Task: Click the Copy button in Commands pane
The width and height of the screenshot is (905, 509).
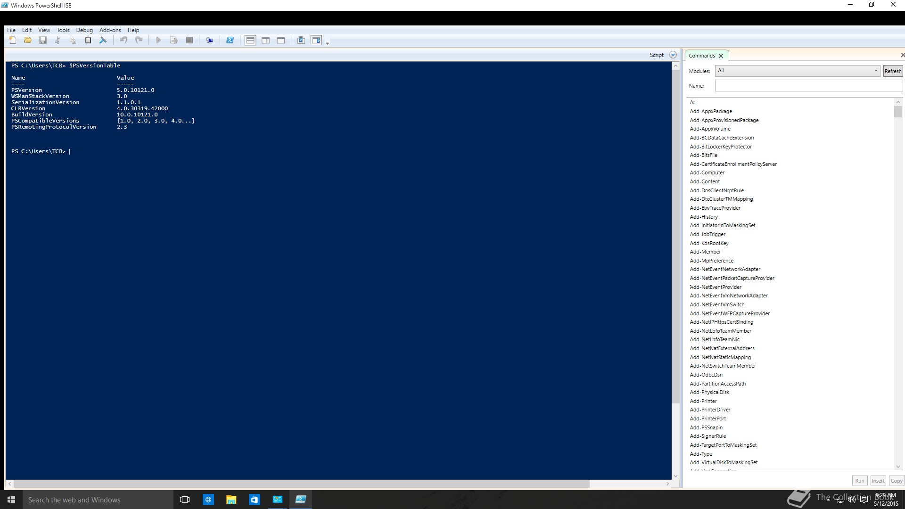Action: tap(896, 481)
